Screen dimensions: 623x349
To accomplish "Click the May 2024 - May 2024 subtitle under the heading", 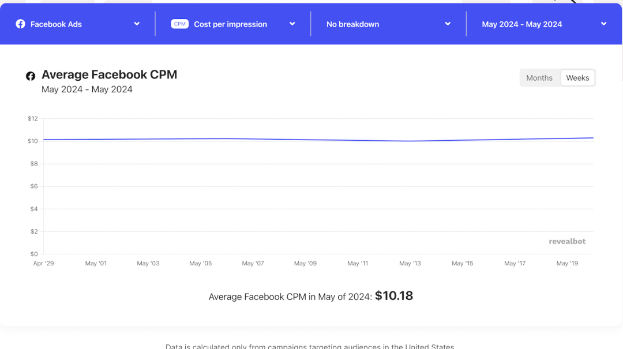I will (x=87, y=89).
